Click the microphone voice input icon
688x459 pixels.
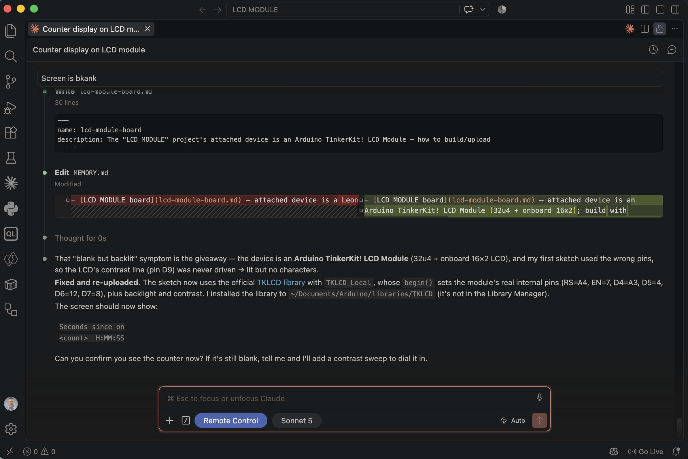540,397
